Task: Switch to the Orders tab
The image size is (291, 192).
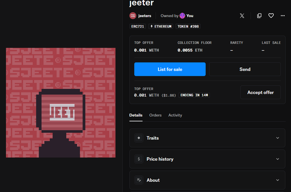Action: tap(155, 115)
